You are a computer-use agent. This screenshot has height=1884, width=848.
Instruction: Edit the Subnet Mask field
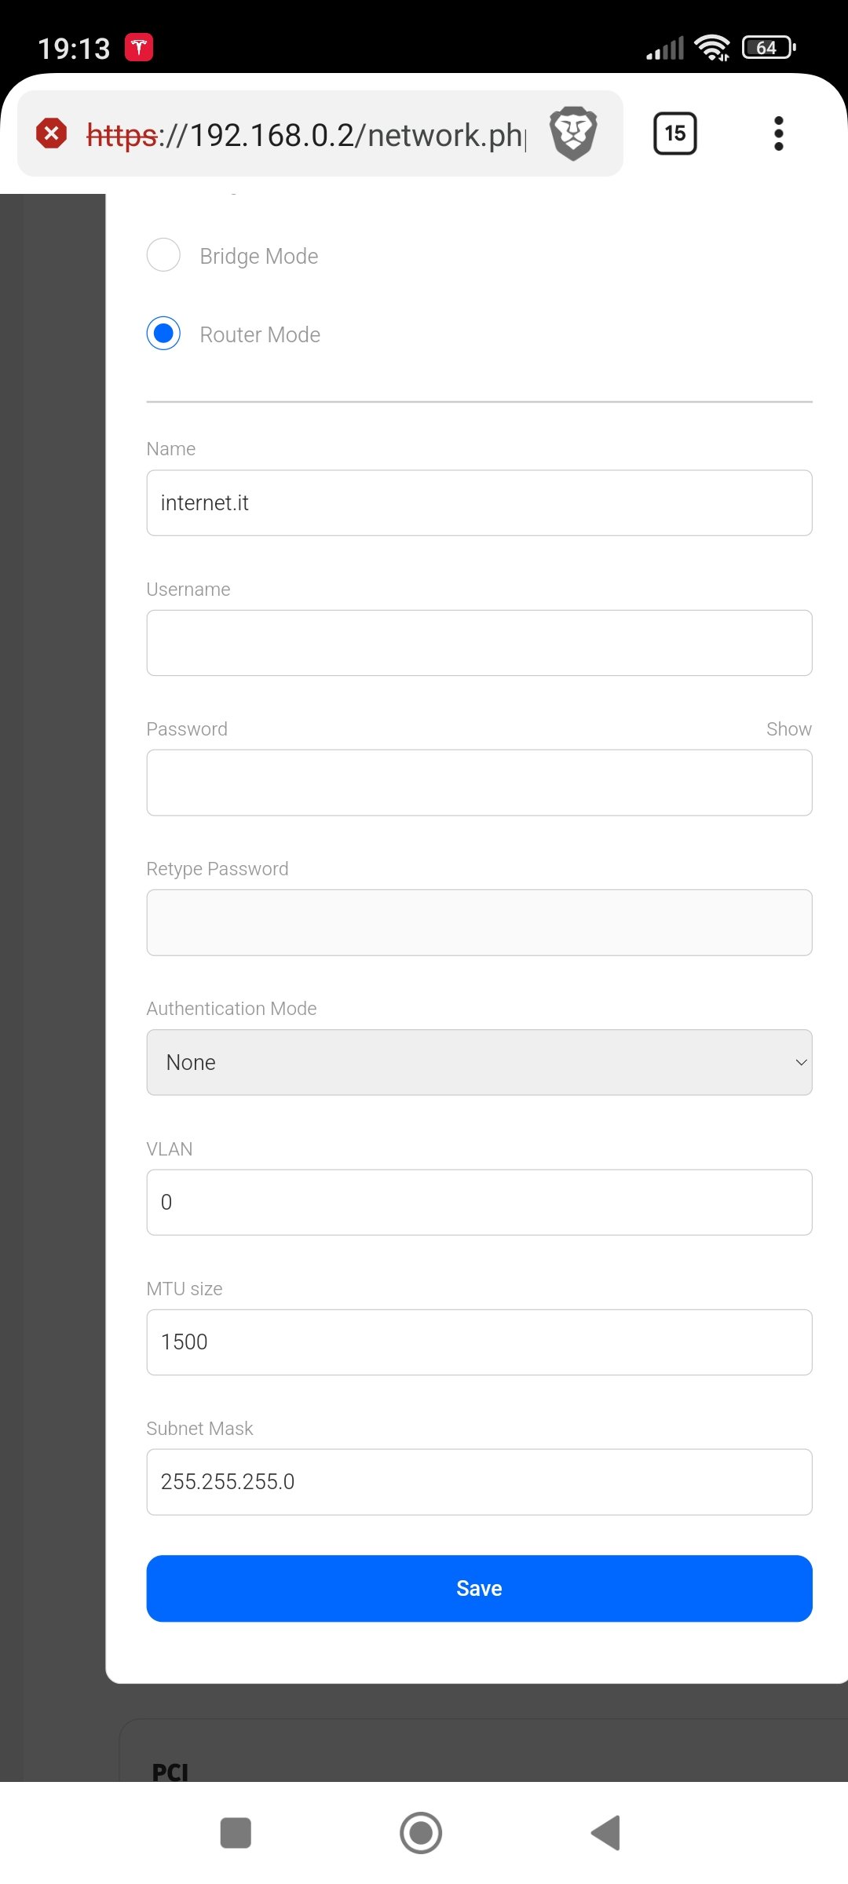479,1481
